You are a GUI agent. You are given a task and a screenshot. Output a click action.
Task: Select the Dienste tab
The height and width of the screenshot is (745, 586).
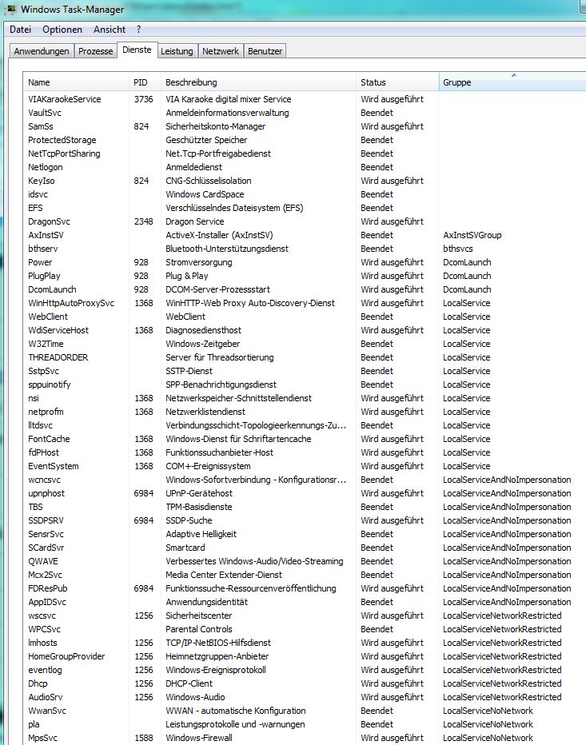point(137,50)
